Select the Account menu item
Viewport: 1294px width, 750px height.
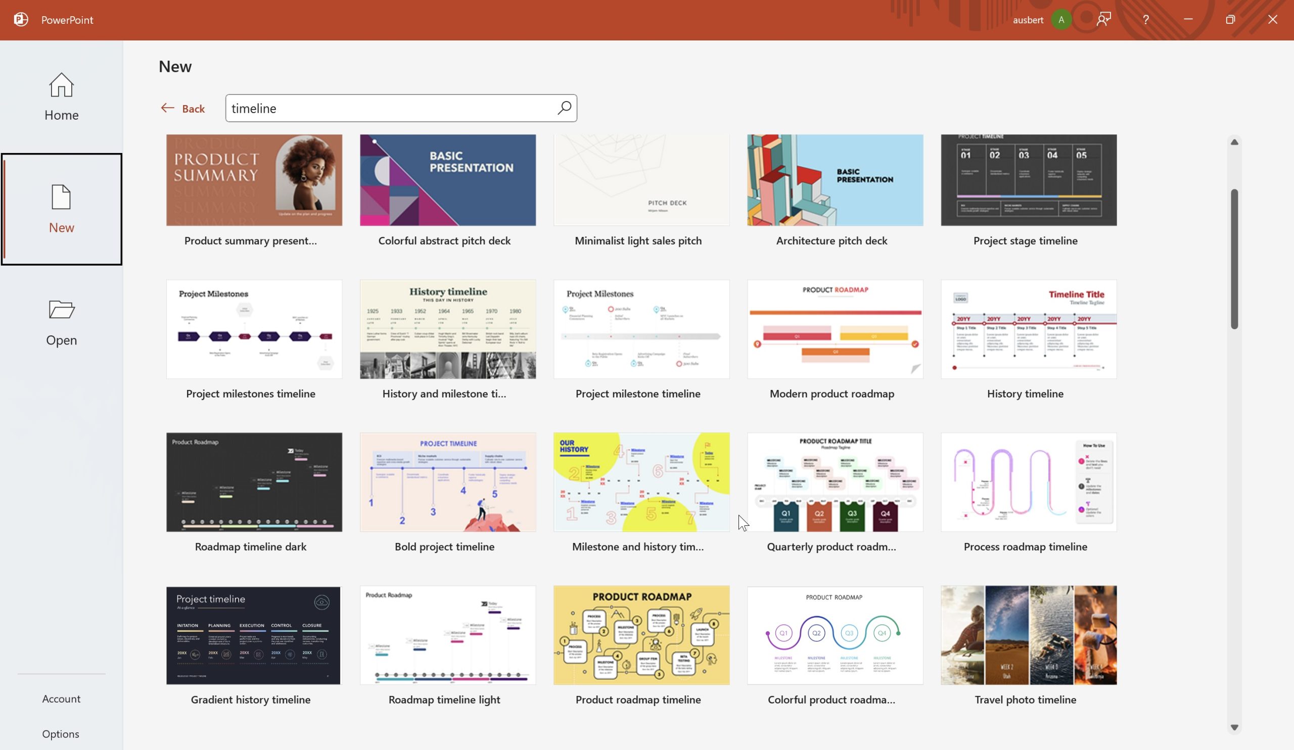(x=61, y=697)
